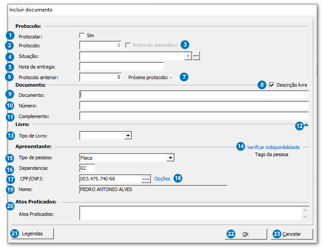Click the numbered marker 14 beside Verificar indisponibilidade

pos(241,147)
